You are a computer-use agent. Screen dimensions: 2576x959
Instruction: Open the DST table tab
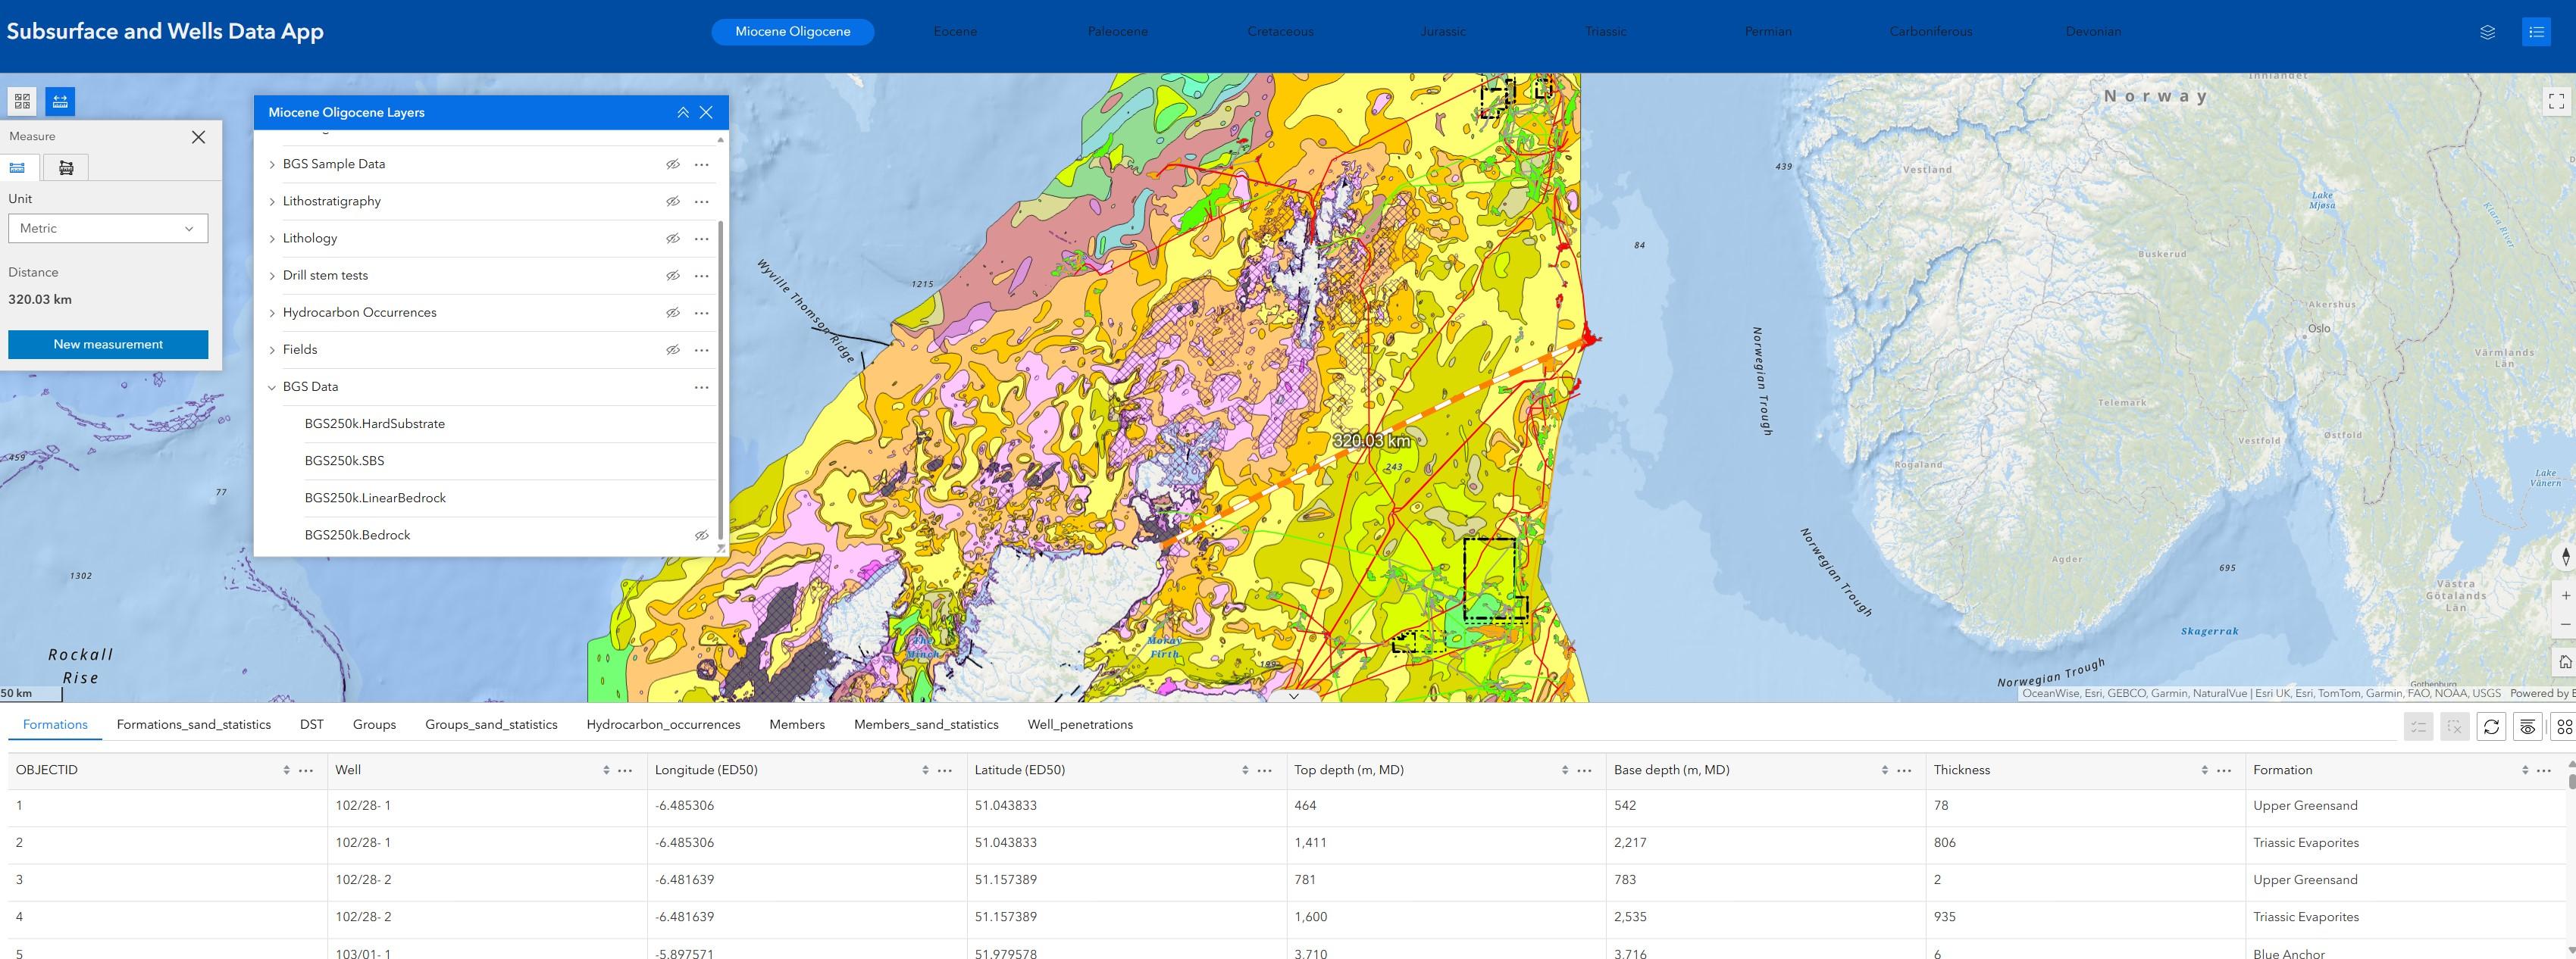[312, 724]
